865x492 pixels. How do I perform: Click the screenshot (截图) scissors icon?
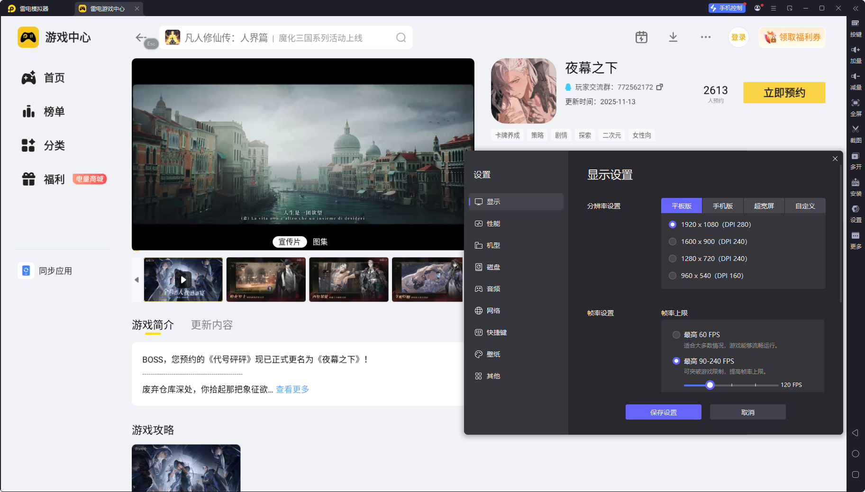pyautogui.click(x=856, y=129)
